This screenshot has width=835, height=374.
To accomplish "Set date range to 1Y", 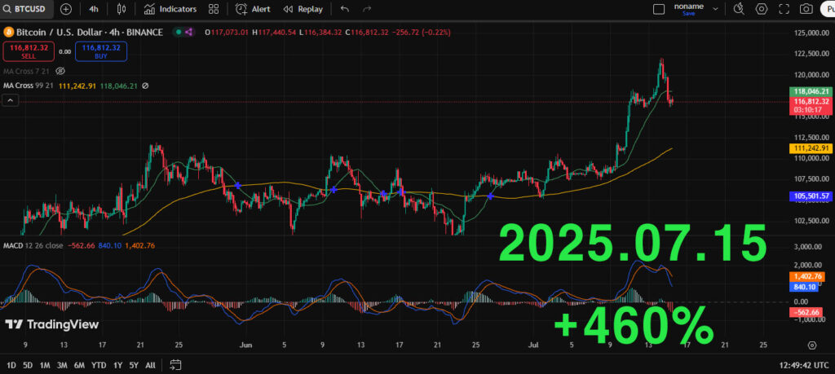I will pos(117,365).
